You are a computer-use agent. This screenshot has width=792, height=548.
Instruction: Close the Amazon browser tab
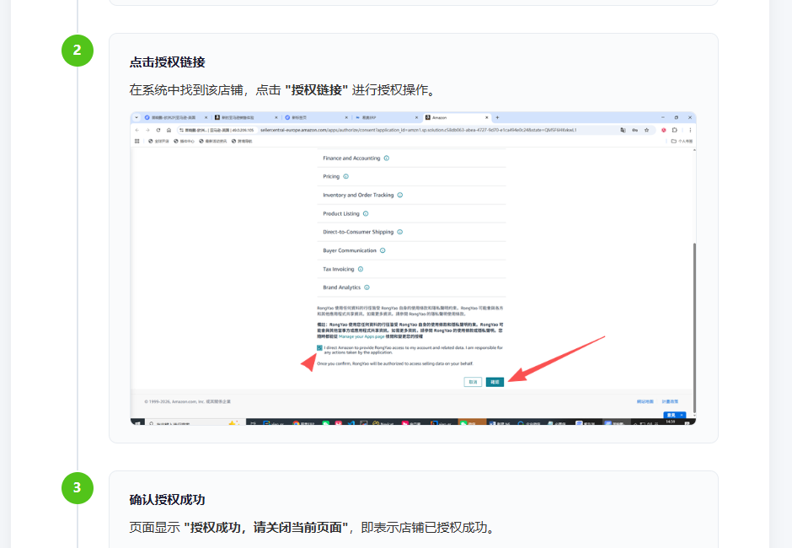[486, 117]
